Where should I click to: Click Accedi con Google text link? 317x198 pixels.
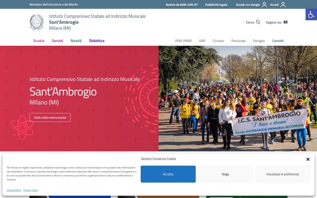tap(248, 5)
